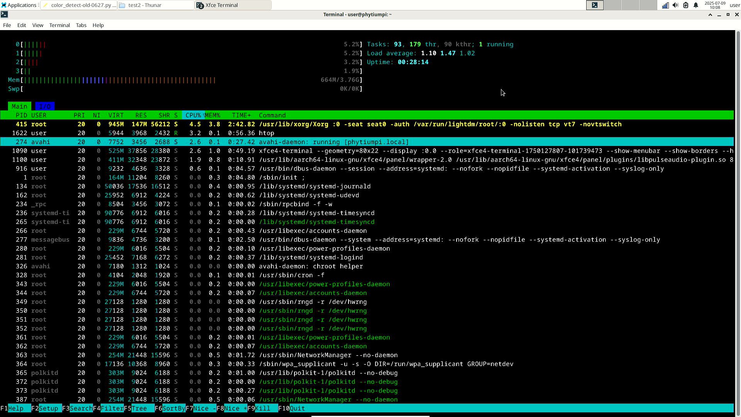The image size is (741, 417).
Task: Select the /sbin/rpcbind -f -w row
Action: pyautogui.click(x=367, y=204)
